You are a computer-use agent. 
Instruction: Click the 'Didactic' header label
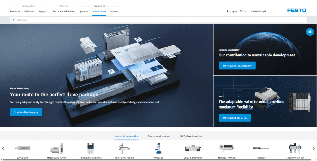tap(64, 6)
